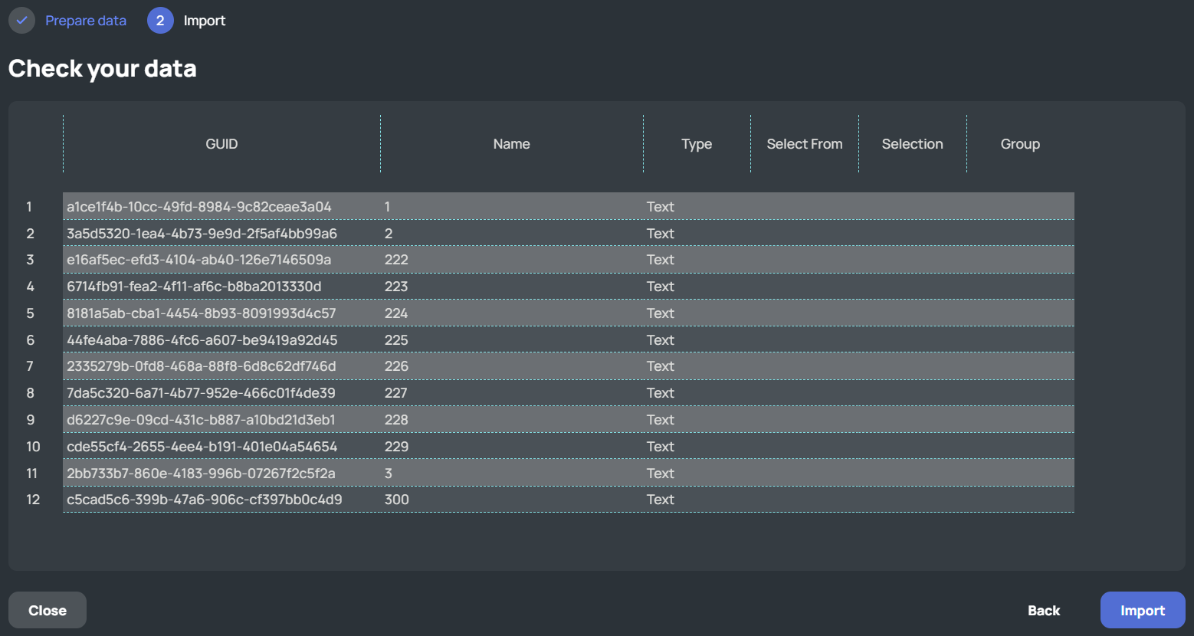Screen dimensions: 1194x636
Task: Click the Back button
Action: (1044, 611)
